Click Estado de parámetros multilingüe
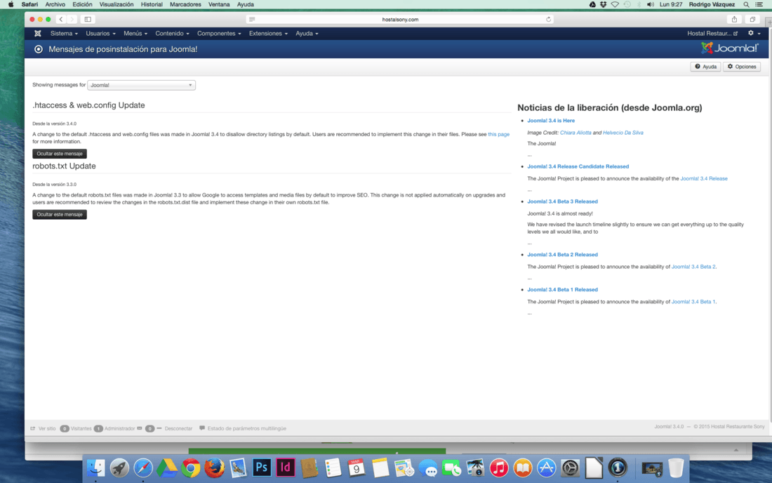The height and width of the screenshot is (483, 772). click(x=243, y=428)
